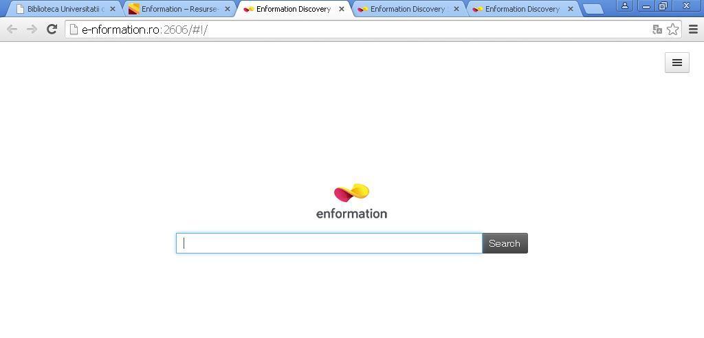This screenshot has width=704, height=338.
Task: Click the Search button
Action: (x=505, y=243)
